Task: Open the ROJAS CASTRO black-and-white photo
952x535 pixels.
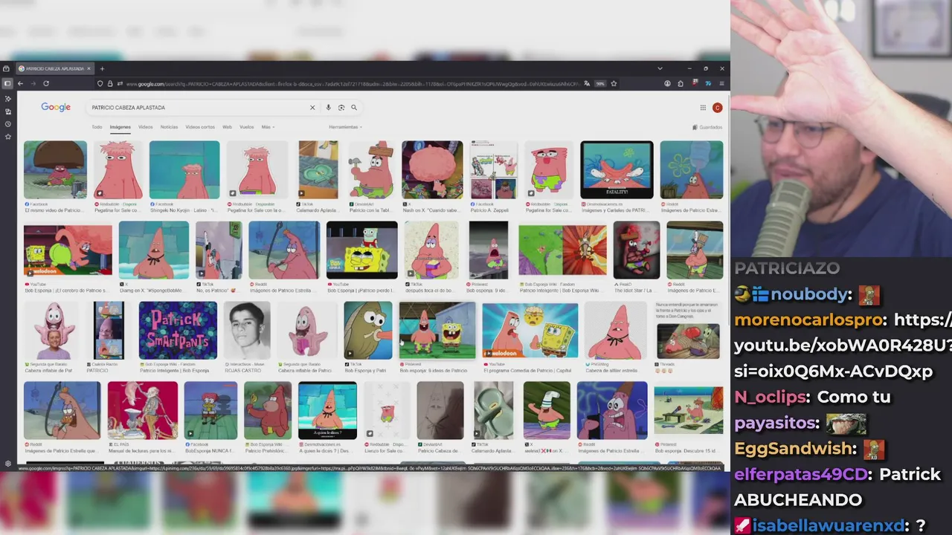Action: click(247, 330)
